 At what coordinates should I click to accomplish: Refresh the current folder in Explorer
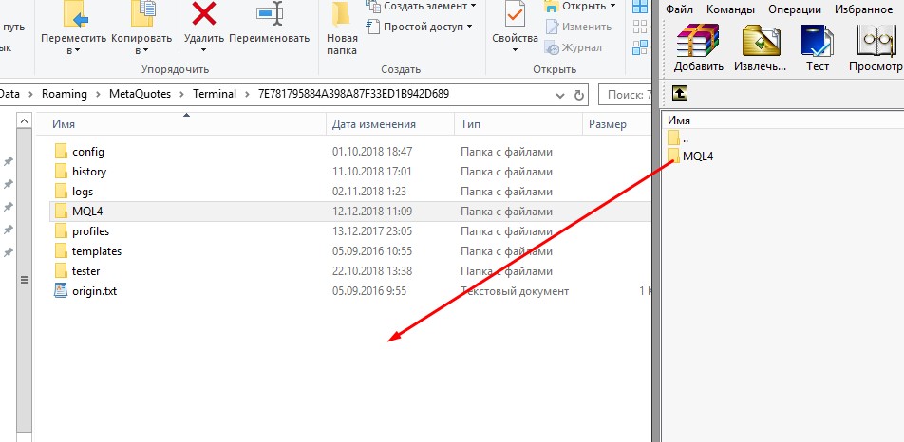tap(579, 95)
